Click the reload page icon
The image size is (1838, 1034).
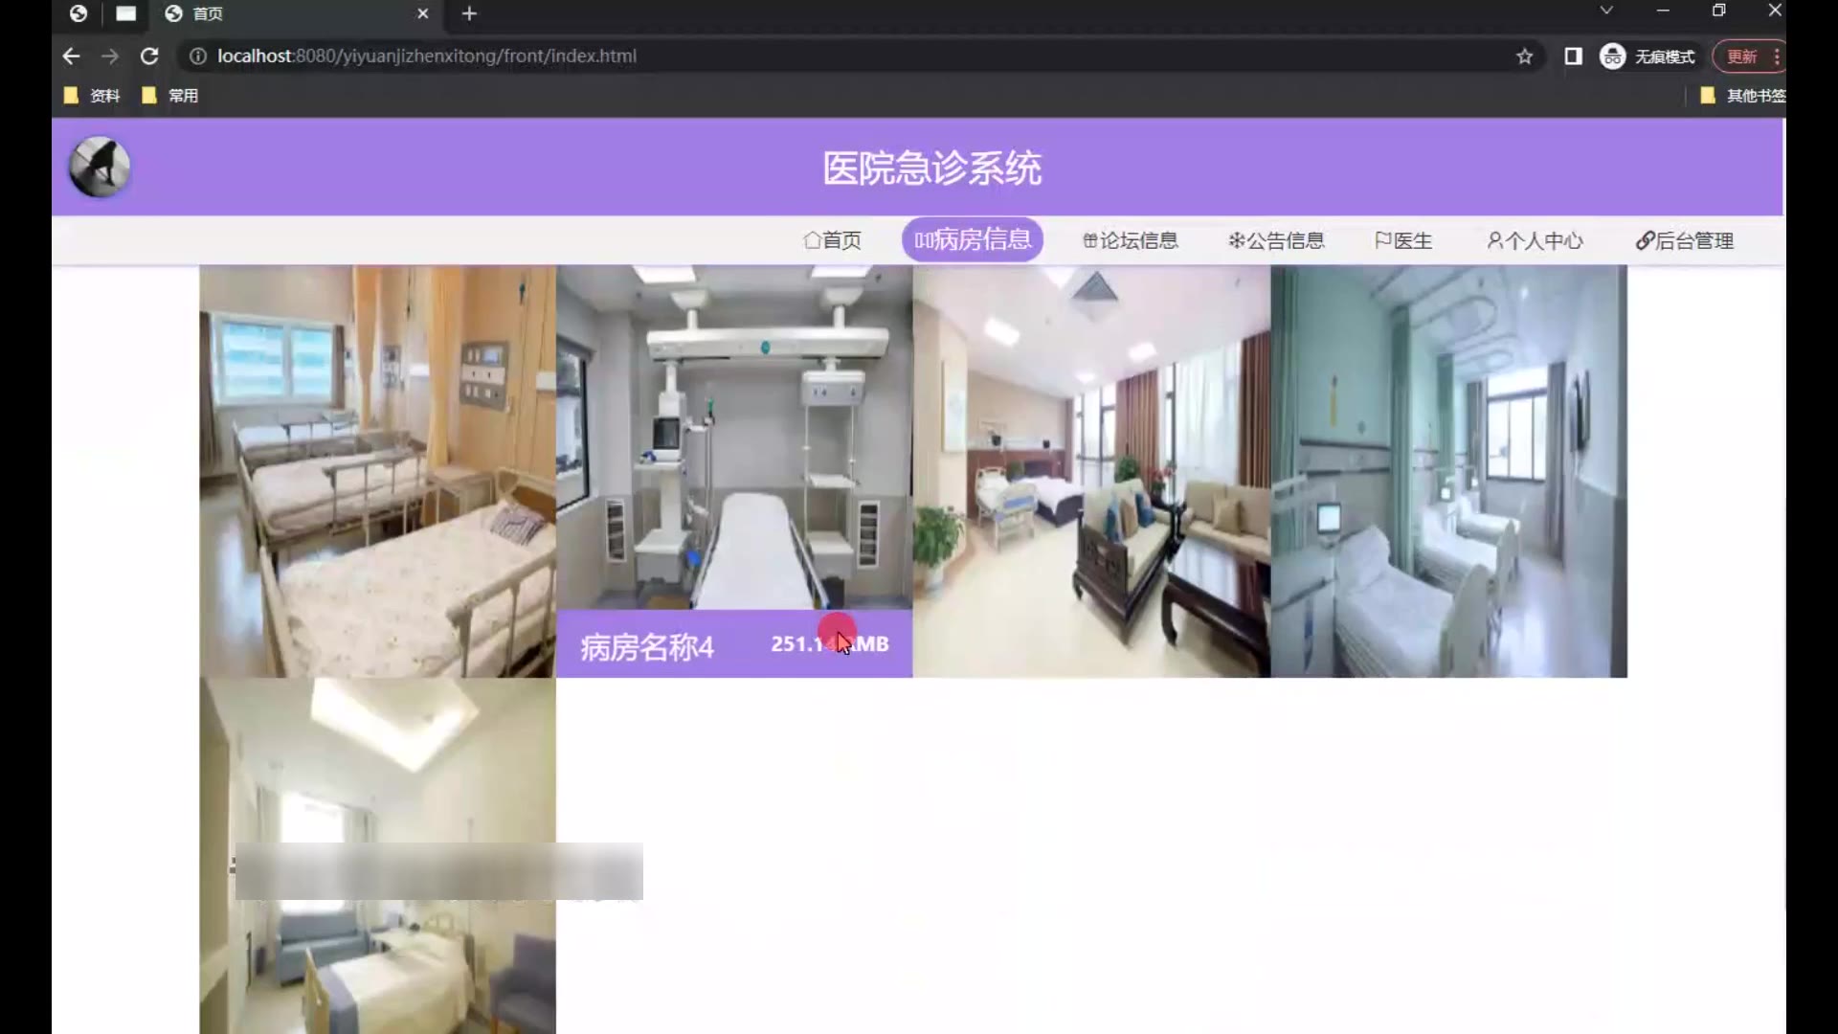(x=149, y=56)
